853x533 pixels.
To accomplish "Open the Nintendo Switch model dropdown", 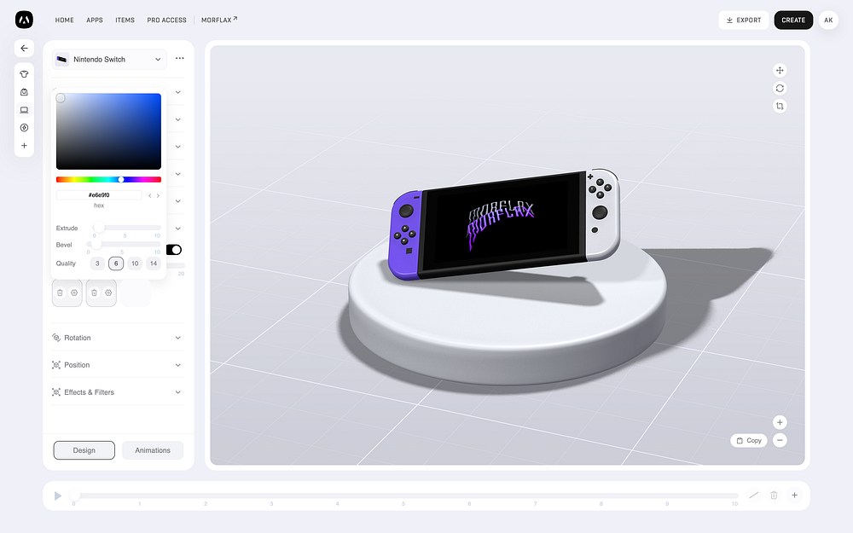I will (x=110, y=60).
